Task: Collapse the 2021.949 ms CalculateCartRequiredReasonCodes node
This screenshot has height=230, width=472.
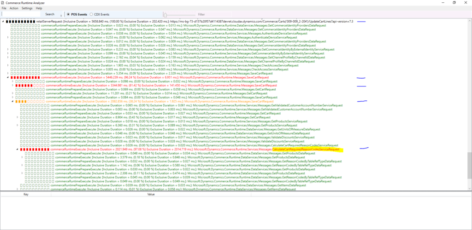Action: 18,149
